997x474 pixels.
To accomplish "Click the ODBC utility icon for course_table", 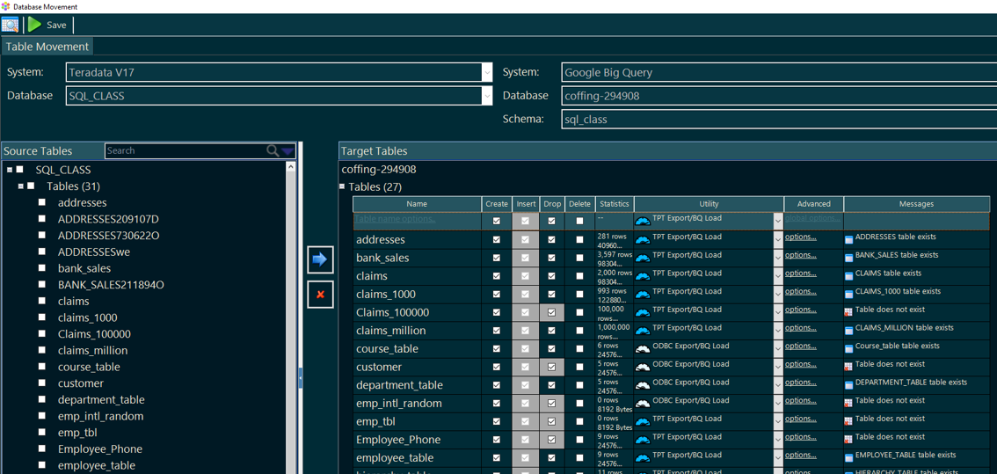I will coord(643,348).
